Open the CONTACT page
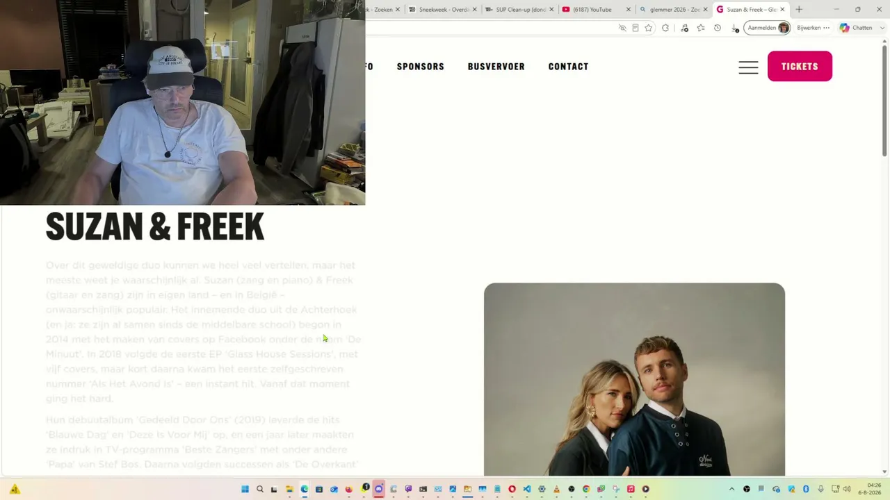890x500 pixels. point(568,67)
